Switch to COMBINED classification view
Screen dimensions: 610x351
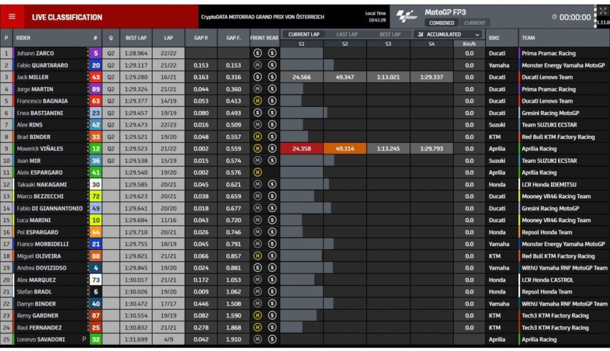point(441,23)
